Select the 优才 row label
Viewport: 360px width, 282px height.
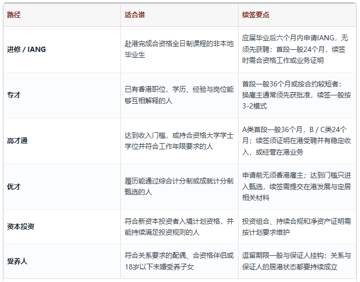click(14, 187)
